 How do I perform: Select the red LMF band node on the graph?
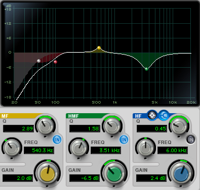point(55,62)
